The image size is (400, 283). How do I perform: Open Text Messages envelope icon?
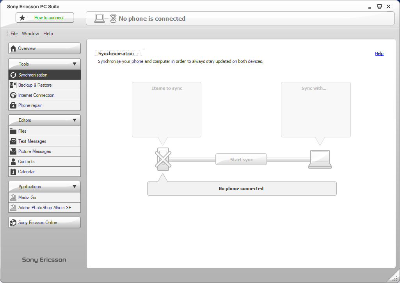click(x=13, y=141)
